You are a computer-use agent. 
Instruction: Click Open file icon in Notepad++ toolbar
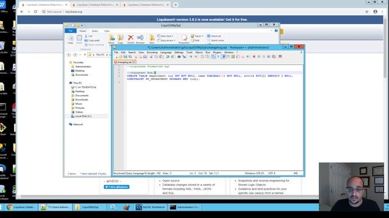(120, 56)
